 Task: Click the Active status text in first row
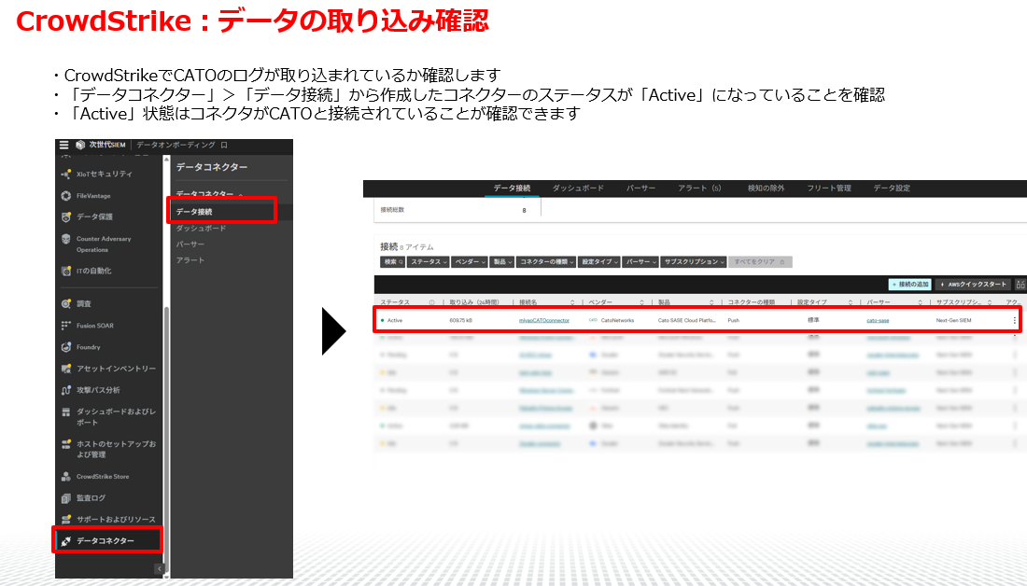coord(395,320)
